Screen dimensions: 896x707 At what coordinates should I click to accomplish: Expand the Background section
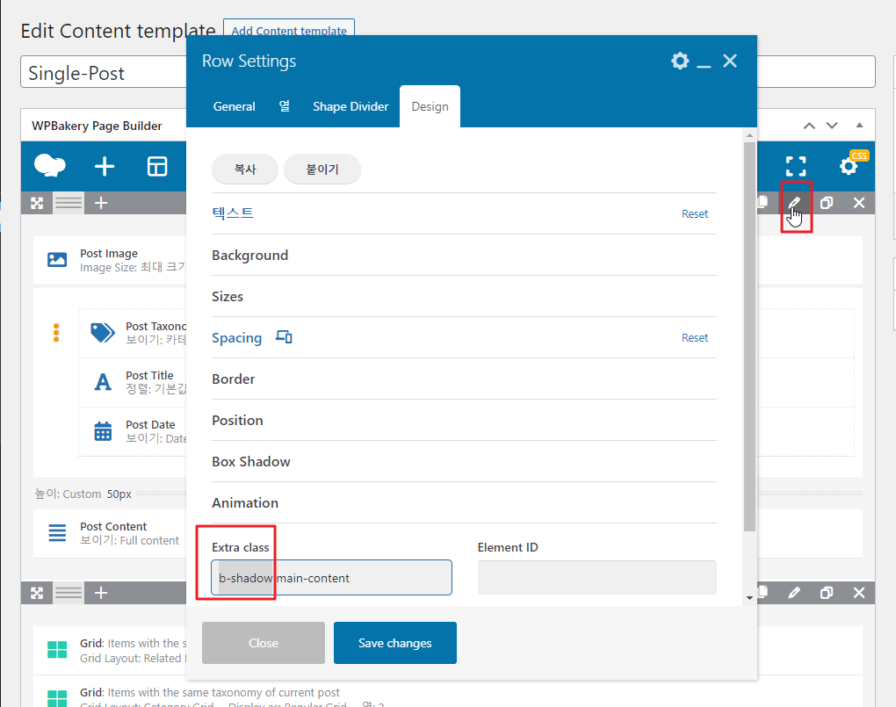click(464, 255)
